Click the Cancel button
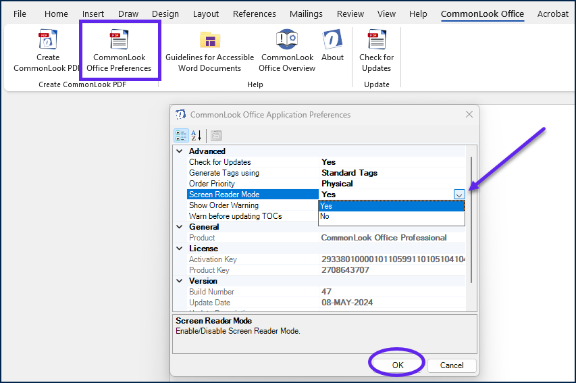 click(x=452, y=365)
